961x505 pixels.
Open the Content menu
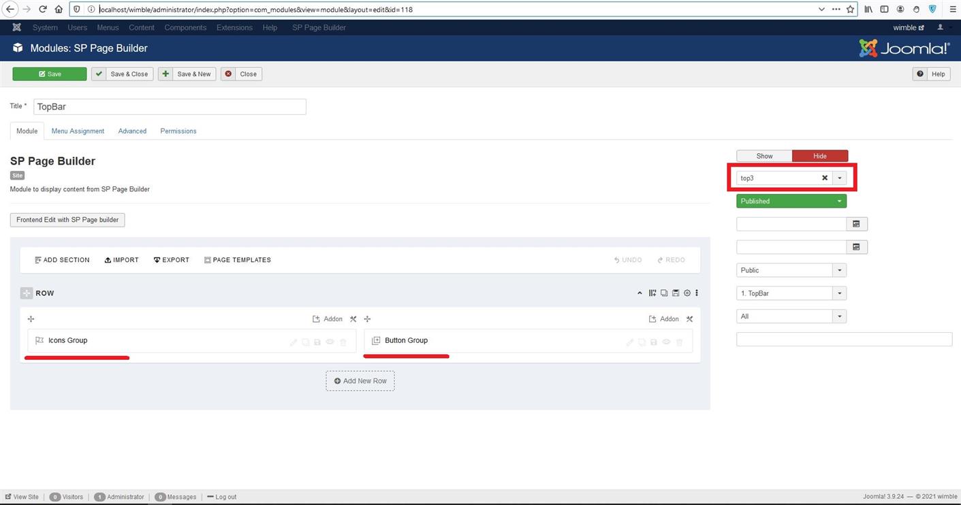142,28
